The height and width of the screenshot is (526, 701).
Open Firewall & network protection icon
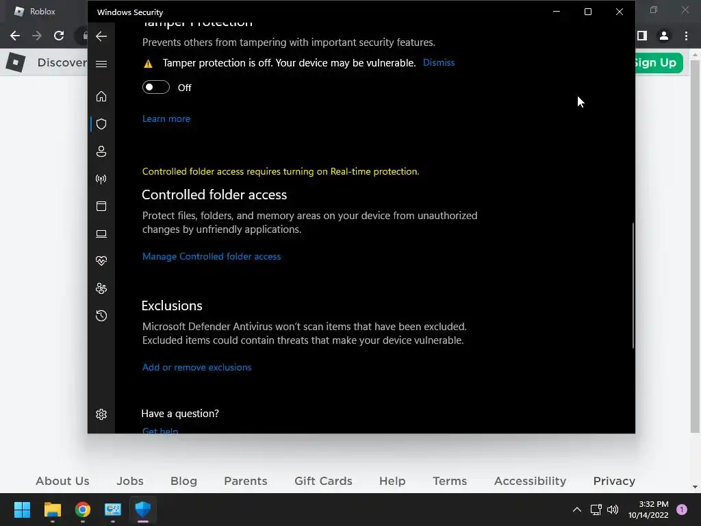101,179
